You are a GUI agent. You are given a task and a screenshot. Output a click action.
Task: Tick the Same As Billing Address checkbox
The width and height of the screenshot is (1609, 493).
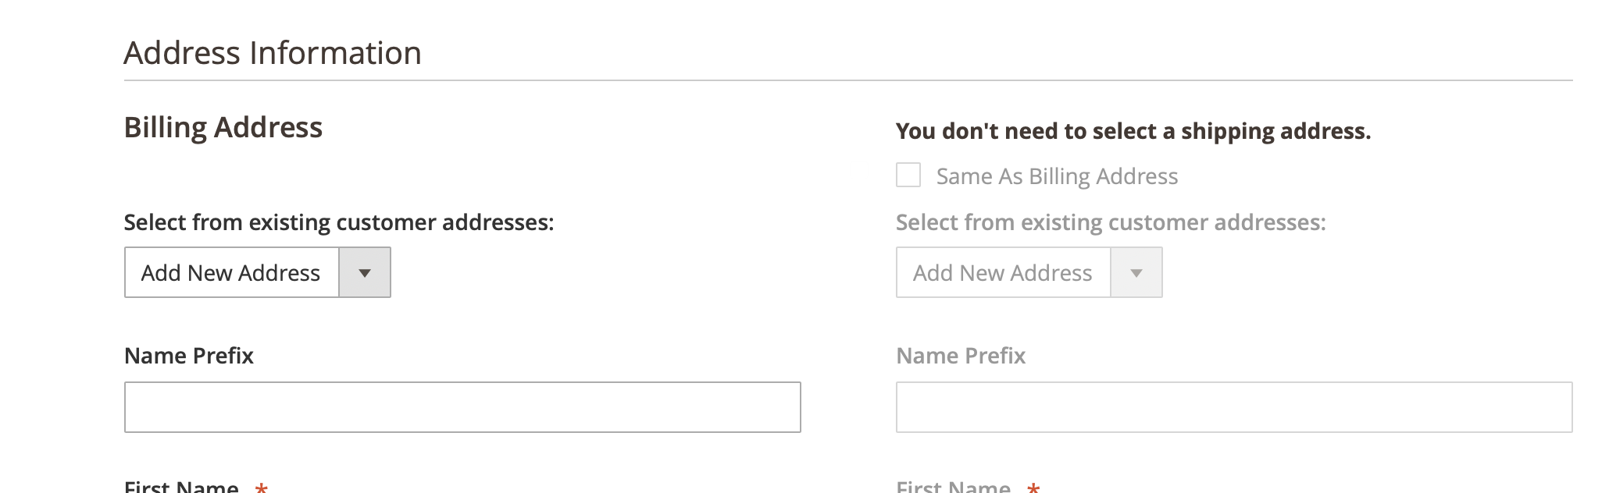(908, 175)
